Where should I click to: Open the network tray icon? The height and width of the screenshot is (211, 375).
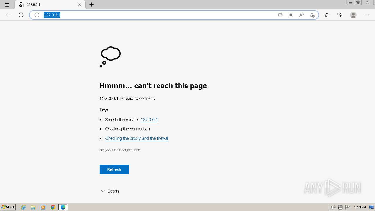(340, 207)
